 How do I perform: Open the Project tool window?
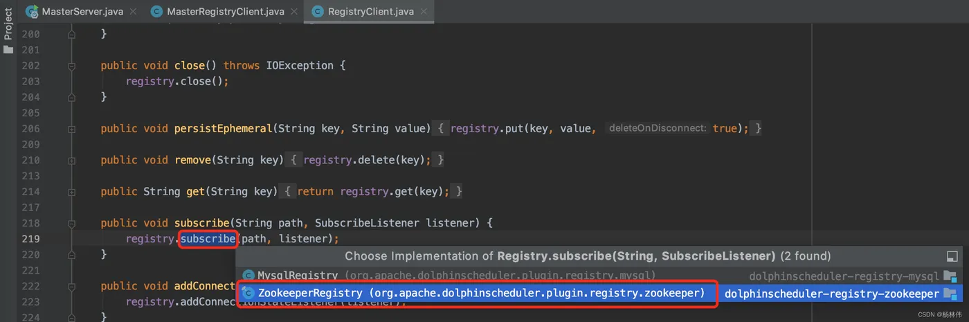click(x=8, y=24)
